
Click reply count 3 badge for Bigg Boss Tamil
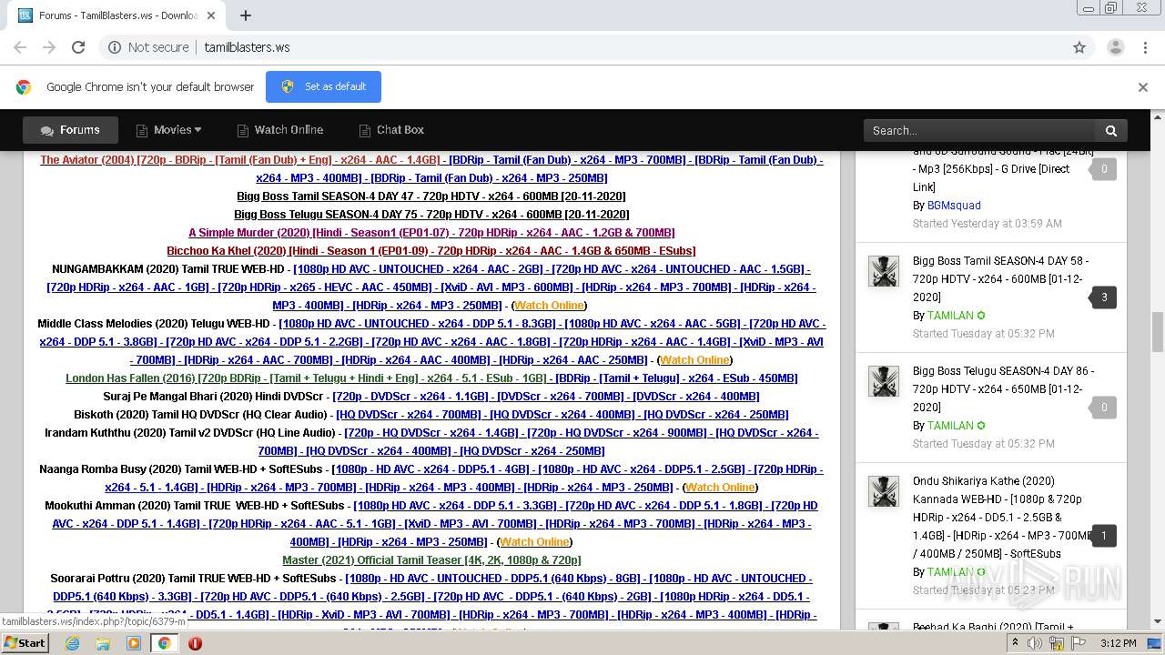pos(1103,297)
